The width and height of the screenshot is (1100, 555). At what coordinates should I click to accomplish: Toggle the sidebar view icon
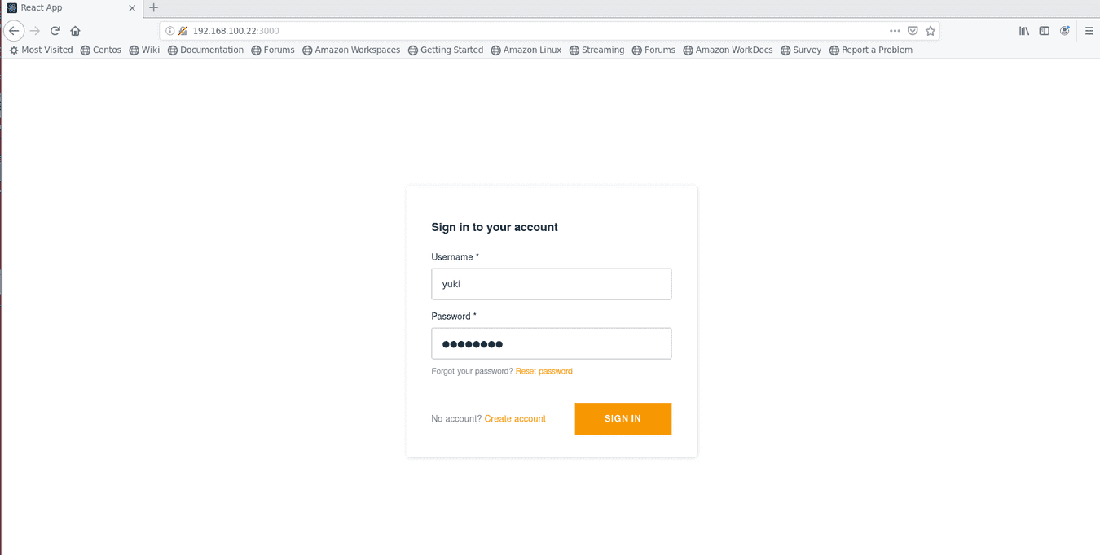pos(1044,31)
